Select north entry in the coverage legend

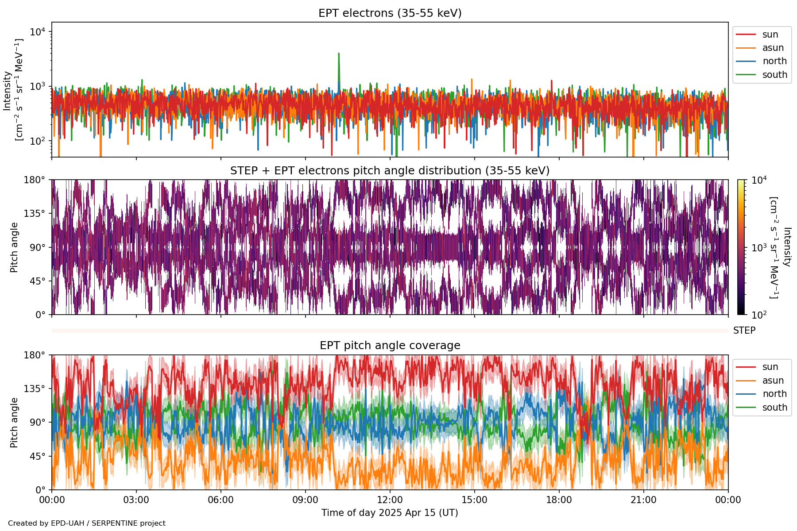(x=774, y=394)
